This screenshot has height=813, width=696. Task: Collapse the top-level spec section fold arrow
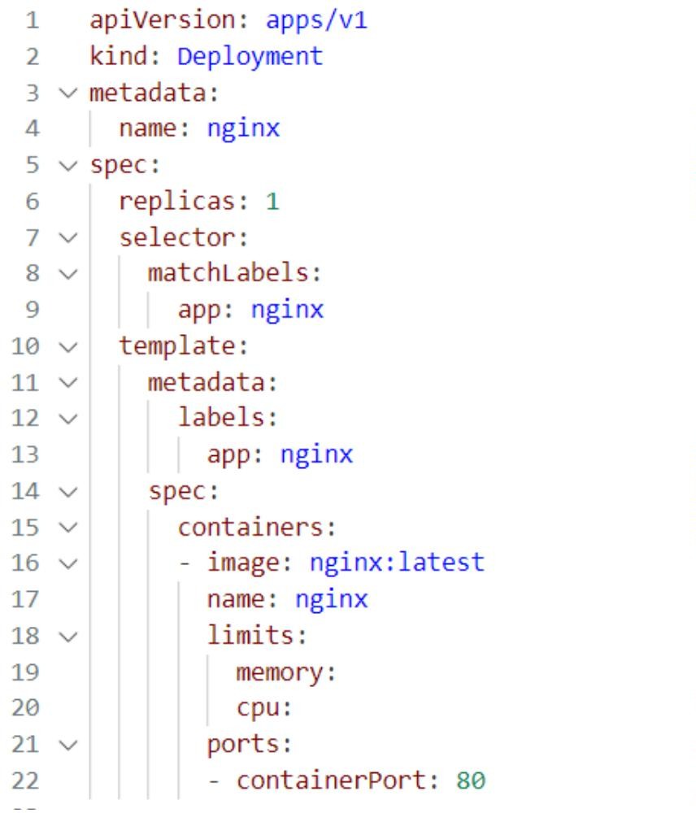pyautogui.click(x=68, y=166)
